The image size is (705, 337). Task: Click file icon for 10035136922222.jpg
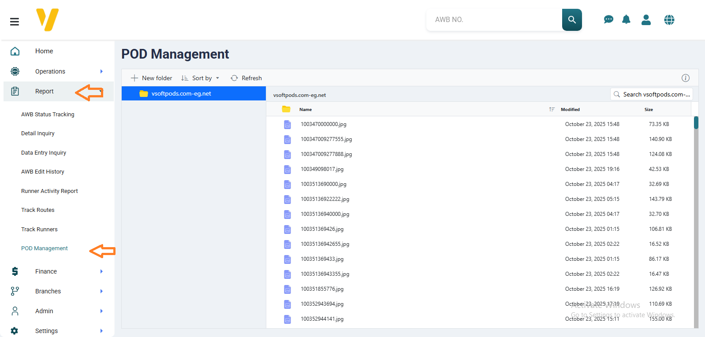pos(287,200)
